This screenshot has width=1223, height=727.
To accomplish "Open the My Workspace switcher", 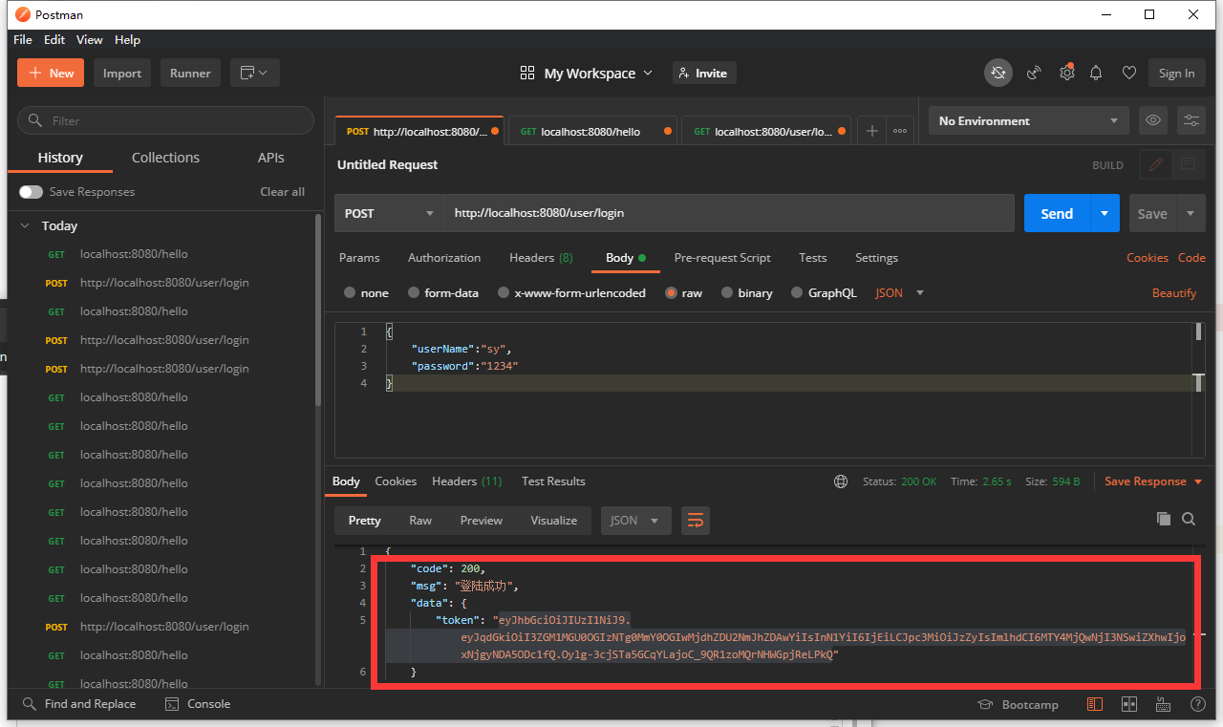I will coord(587,74).
